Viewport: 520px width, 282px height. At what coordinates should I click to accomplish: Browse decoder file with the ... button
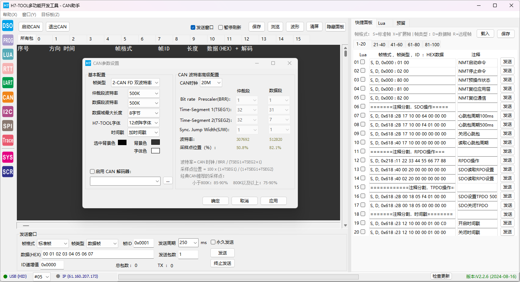[168, 181]
